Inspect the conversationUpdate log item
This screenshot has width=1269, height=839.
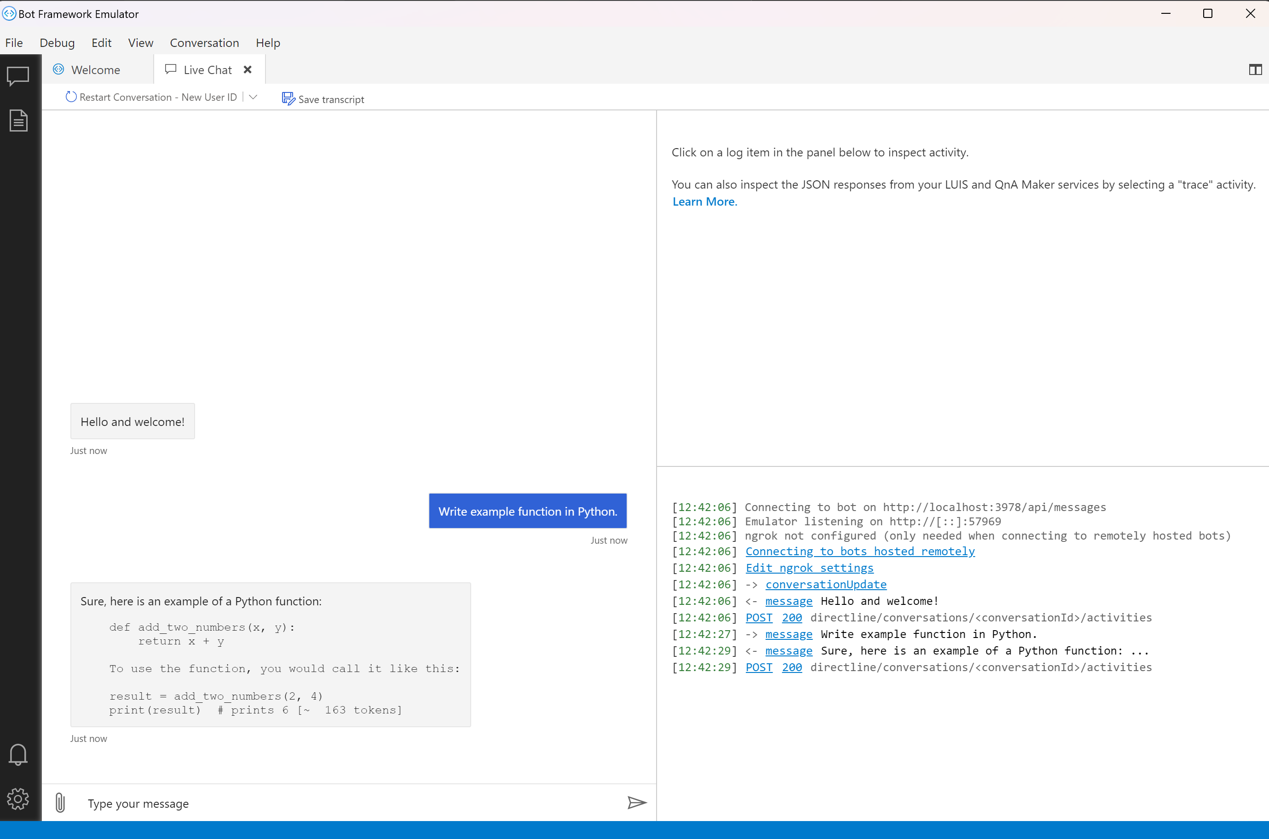[825, 584]
